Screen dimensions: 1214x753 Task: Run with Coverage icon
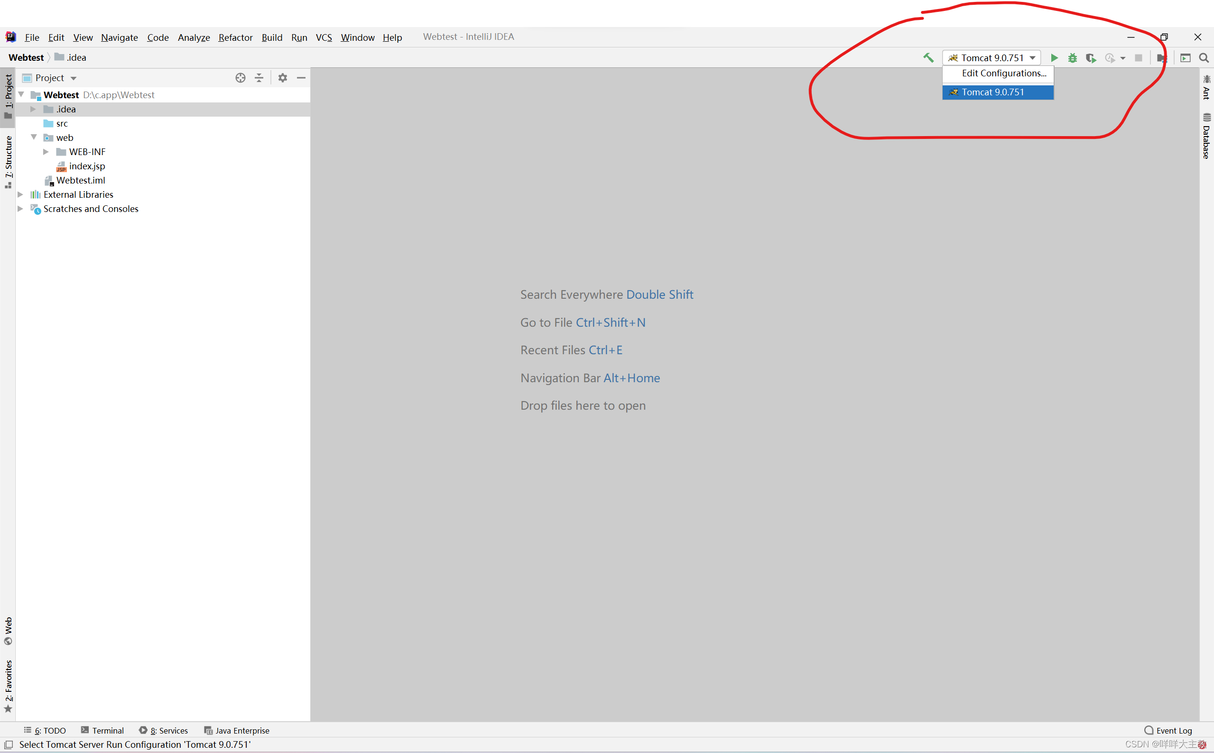1091,58
